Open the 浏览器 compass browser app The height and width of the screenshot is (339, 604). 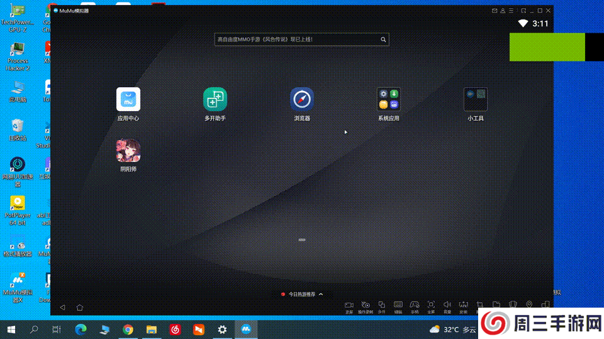301,99
